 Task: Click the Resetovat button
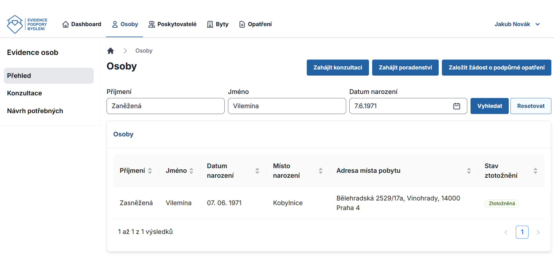coord(531,106)
